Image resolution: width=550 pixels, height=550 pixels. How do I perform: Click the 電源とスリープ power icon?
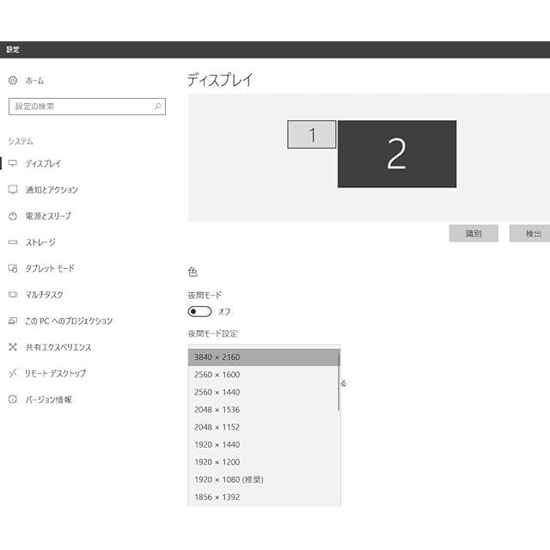coord(13,216)
